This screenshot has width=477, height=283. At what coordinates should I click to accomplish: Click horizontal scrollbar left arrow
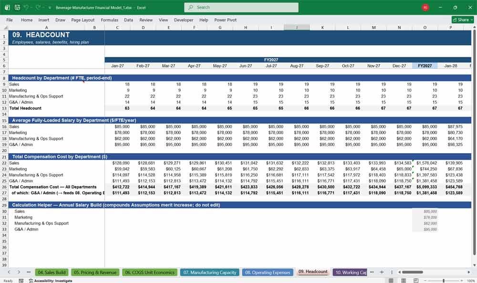click(399, 272)
